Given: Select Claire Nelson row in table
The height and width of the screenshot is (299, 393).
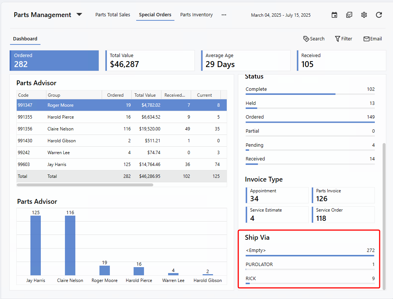Looking at the screenshot, I should (60, 129).
